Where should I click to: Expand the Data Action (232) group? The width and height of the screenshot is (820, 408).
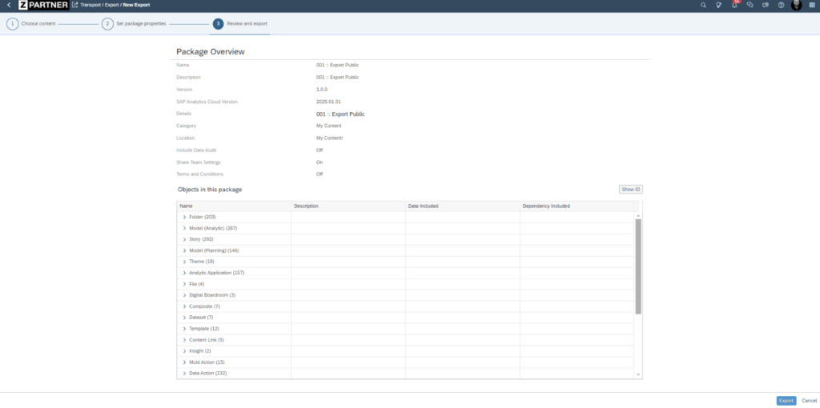[184, 374]
